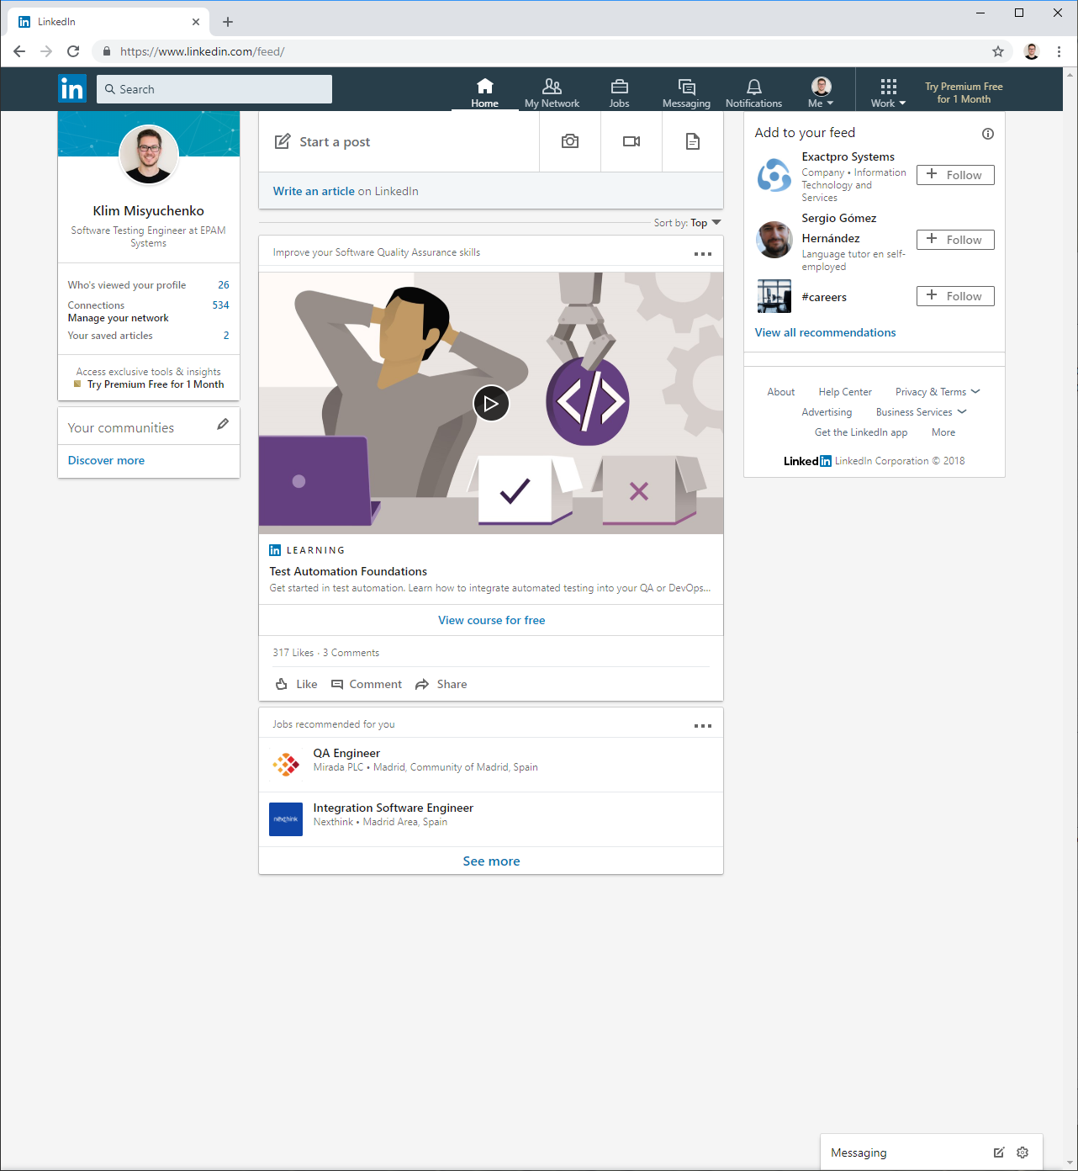
Task: Play the Test Automation Foundations video
Action: pos(491,403)
